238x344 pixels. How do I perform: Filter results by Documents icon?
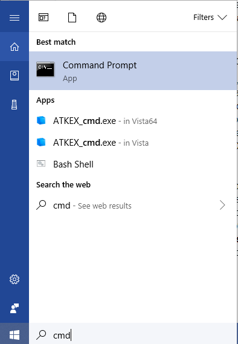pos(72,18)
